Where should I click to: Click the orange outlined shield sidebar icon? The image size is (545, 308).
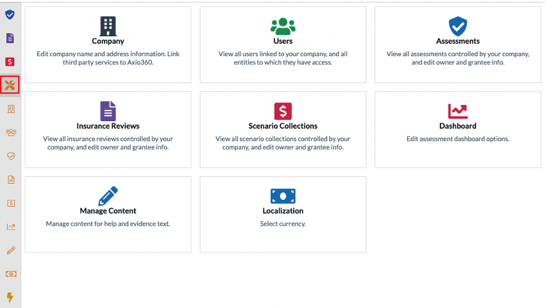coord(11,156)
